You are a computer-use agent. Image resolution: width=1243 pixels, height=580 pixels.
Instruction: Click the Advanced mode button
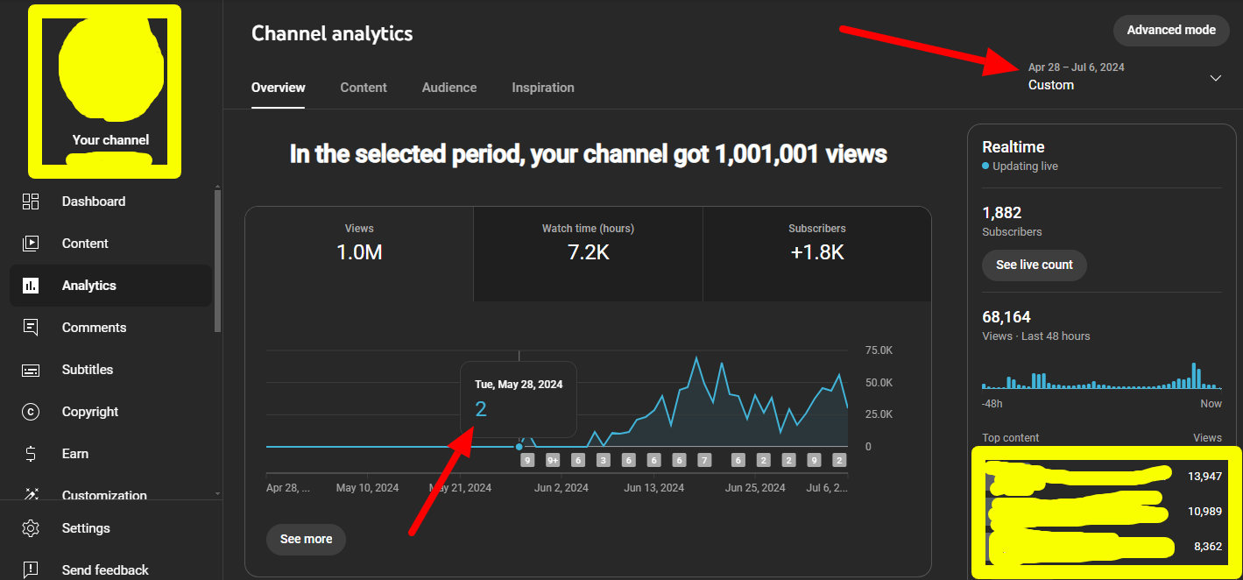tap(1170, 30)
